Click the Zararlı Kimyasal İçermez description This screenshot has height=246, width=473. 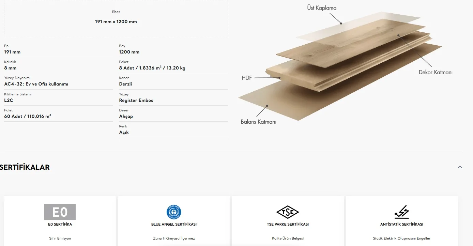pyautogui.click(x=174, y=239)
